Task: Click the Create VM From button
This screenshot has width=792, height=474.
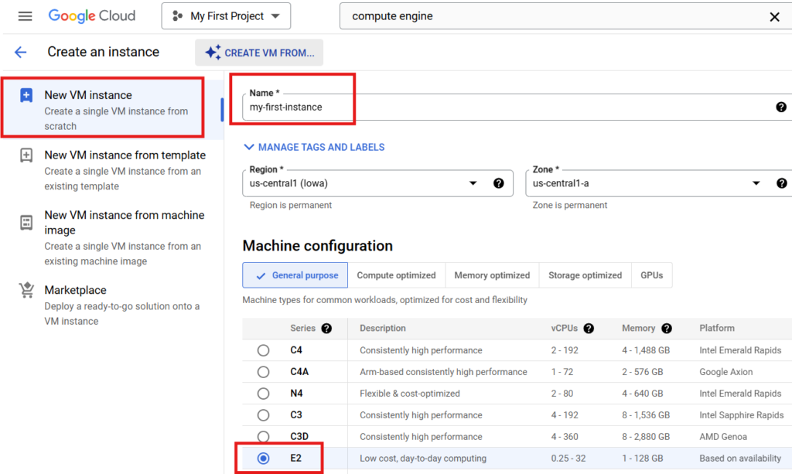Action: point(259,53)
